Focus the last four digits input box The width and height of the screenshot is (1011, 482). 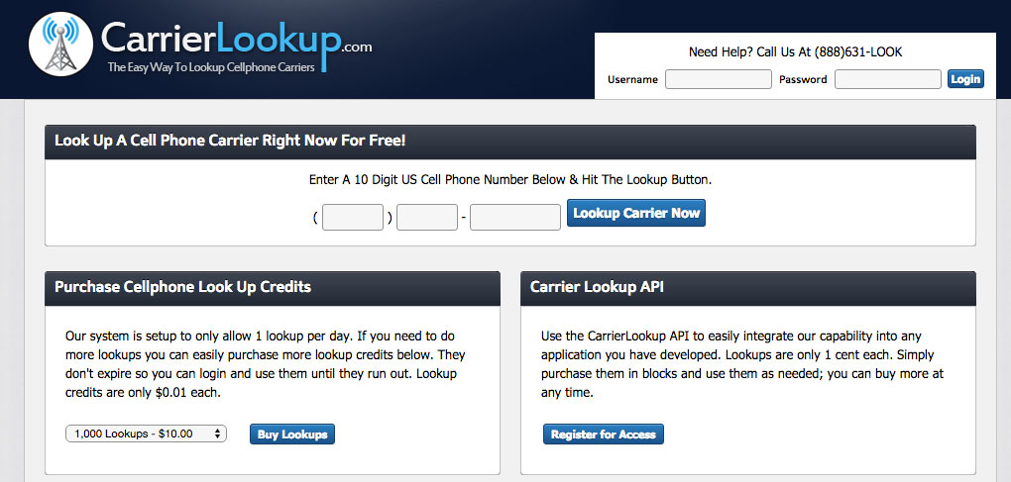click(x=515, y=217)
